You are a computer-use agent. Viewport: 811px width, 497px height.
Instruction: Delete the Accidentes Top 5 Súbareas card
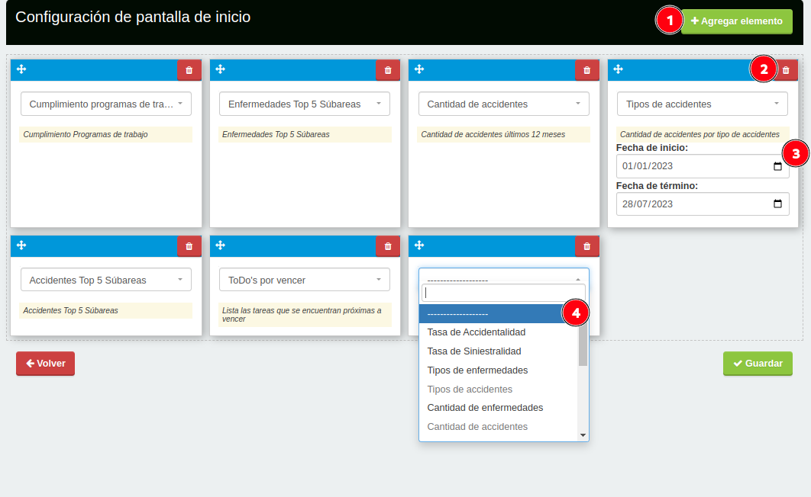(189, 246)
